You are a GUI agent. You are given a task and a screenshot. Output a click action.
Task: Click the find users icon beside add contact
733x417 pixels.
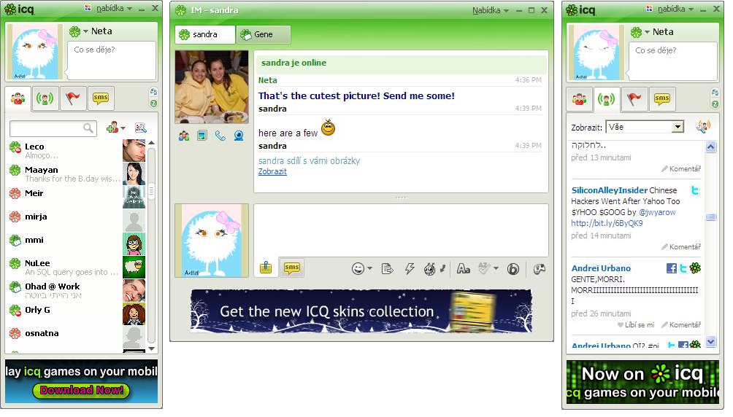tap(140, 128)
